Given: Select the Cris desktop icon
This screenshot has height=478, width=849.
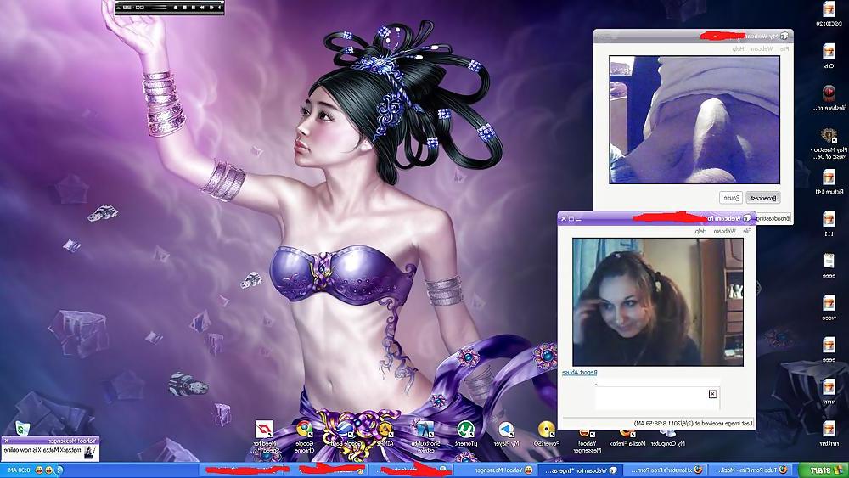Looking at the screenshot, I should (x=829, y=56).
